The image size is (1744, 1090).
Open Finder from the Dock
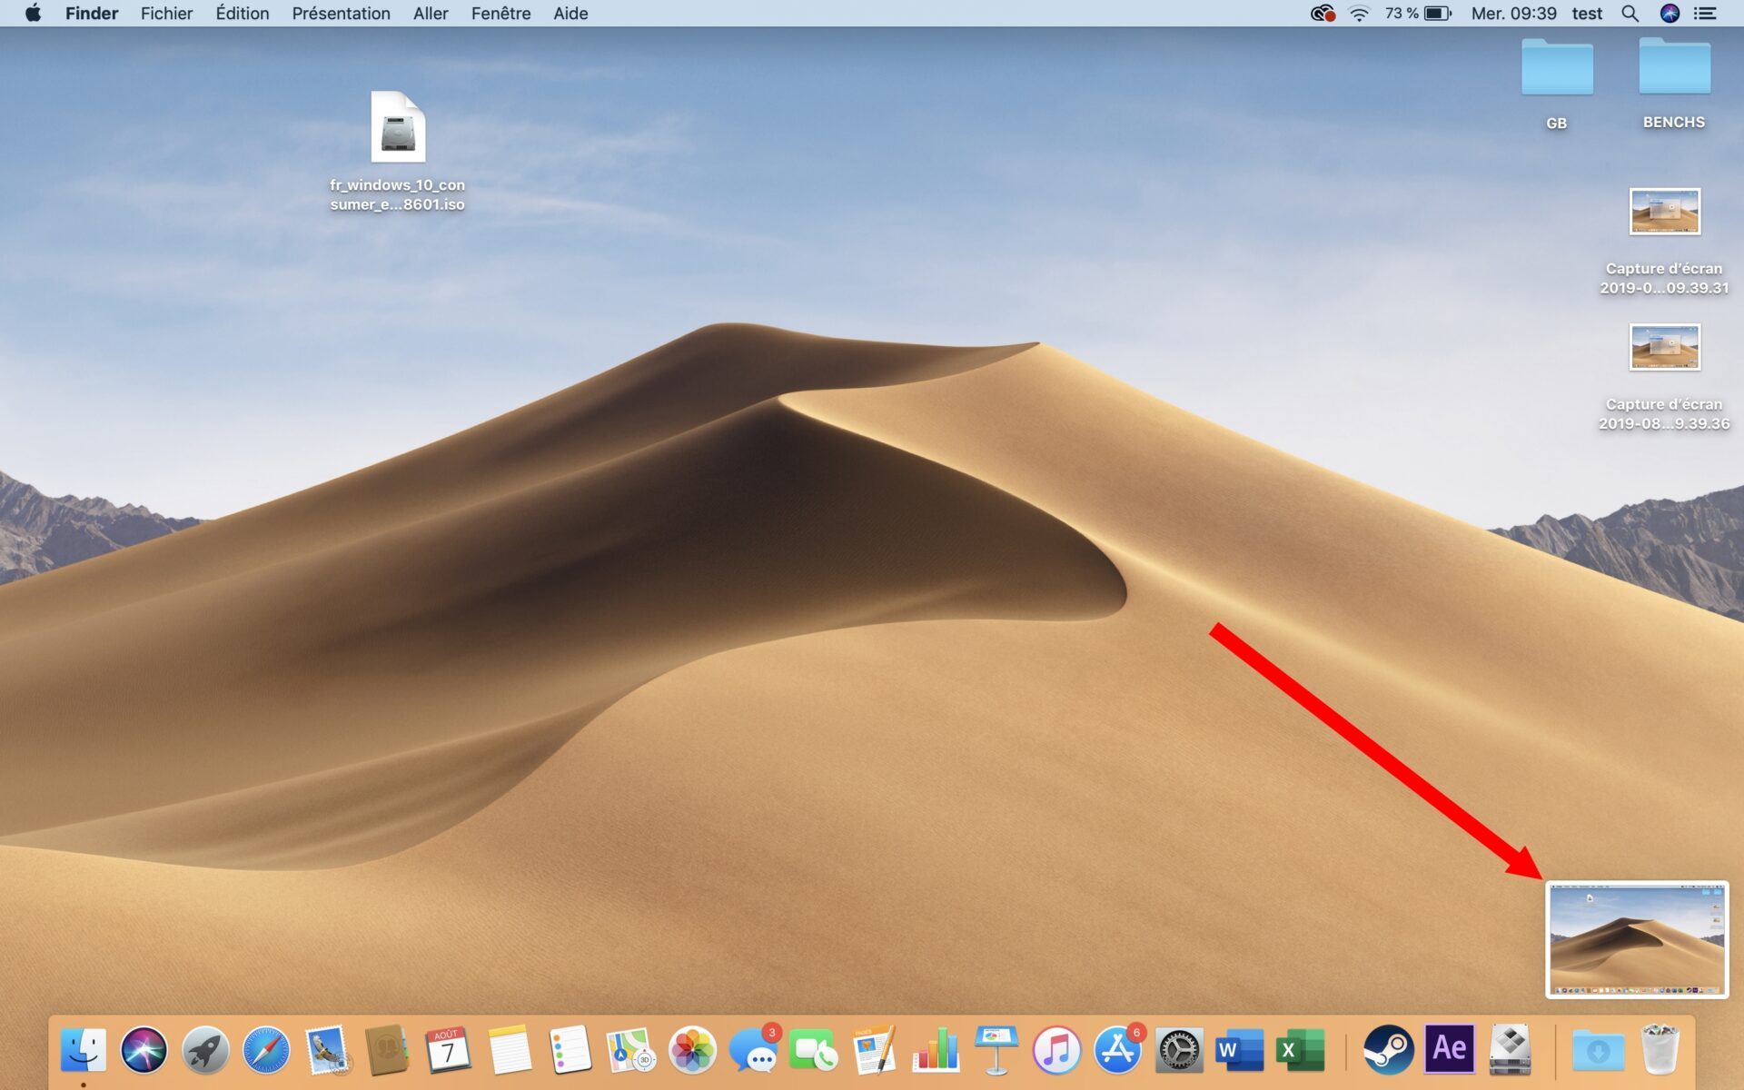pyautogui.click(x=84, y=1051)
